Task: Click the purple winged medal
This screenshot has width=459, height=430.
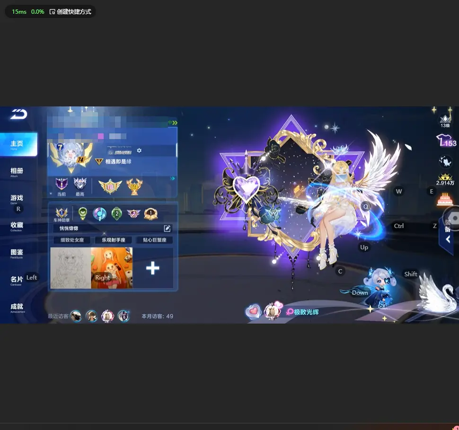Action: click(133, 214)
